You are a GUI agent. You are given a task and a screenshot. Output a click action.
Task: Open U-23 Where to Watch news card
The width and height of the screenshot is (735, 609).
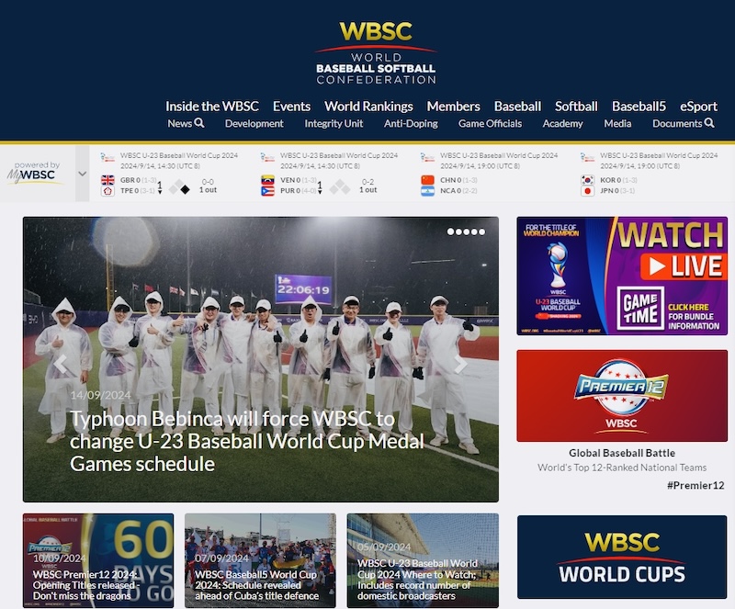(x=423, y=560)
